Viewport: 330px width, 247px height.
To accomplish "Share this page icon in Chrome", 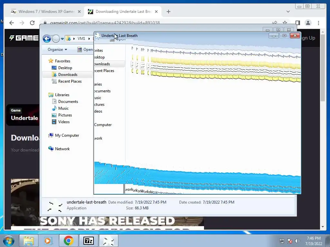I will (x=275, y=23).
